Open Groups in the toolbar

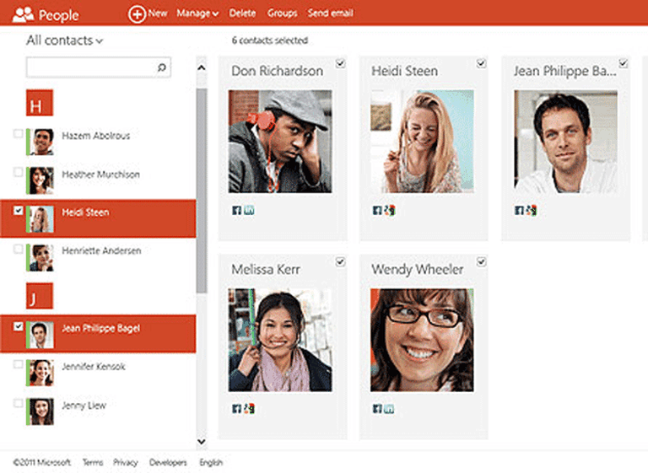tap(283, 13)
